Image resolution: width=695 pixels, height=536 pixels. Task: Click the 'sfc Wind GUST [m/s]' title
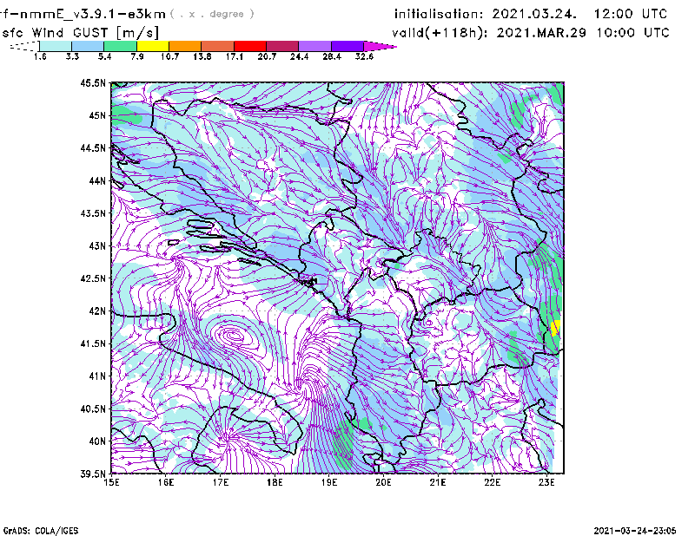[80, 33]
